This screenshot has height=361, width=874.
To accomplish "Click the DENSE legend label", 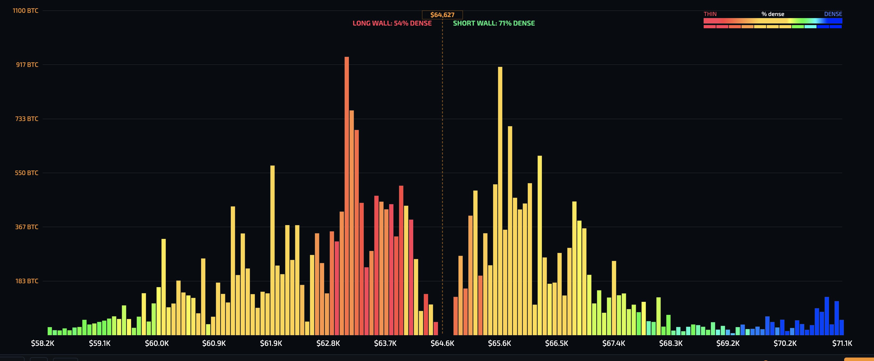I will [x=833, y=14].
